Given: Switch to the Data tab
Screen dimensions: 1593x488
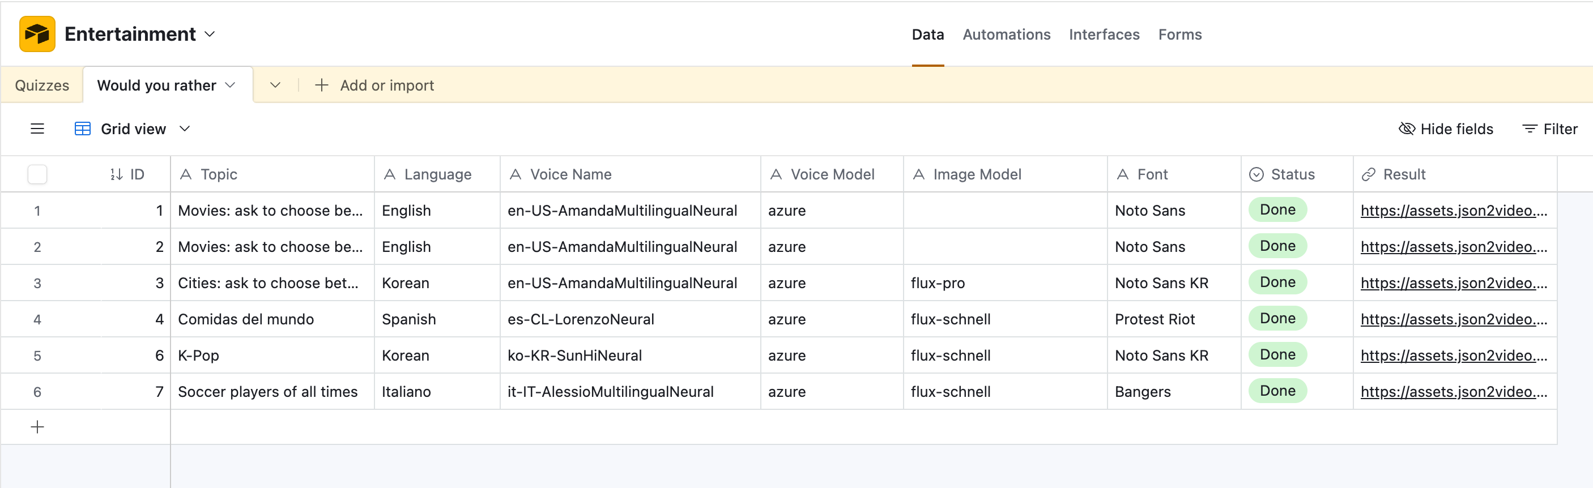Looking at the screenshot, I should [x=927, y=35].
